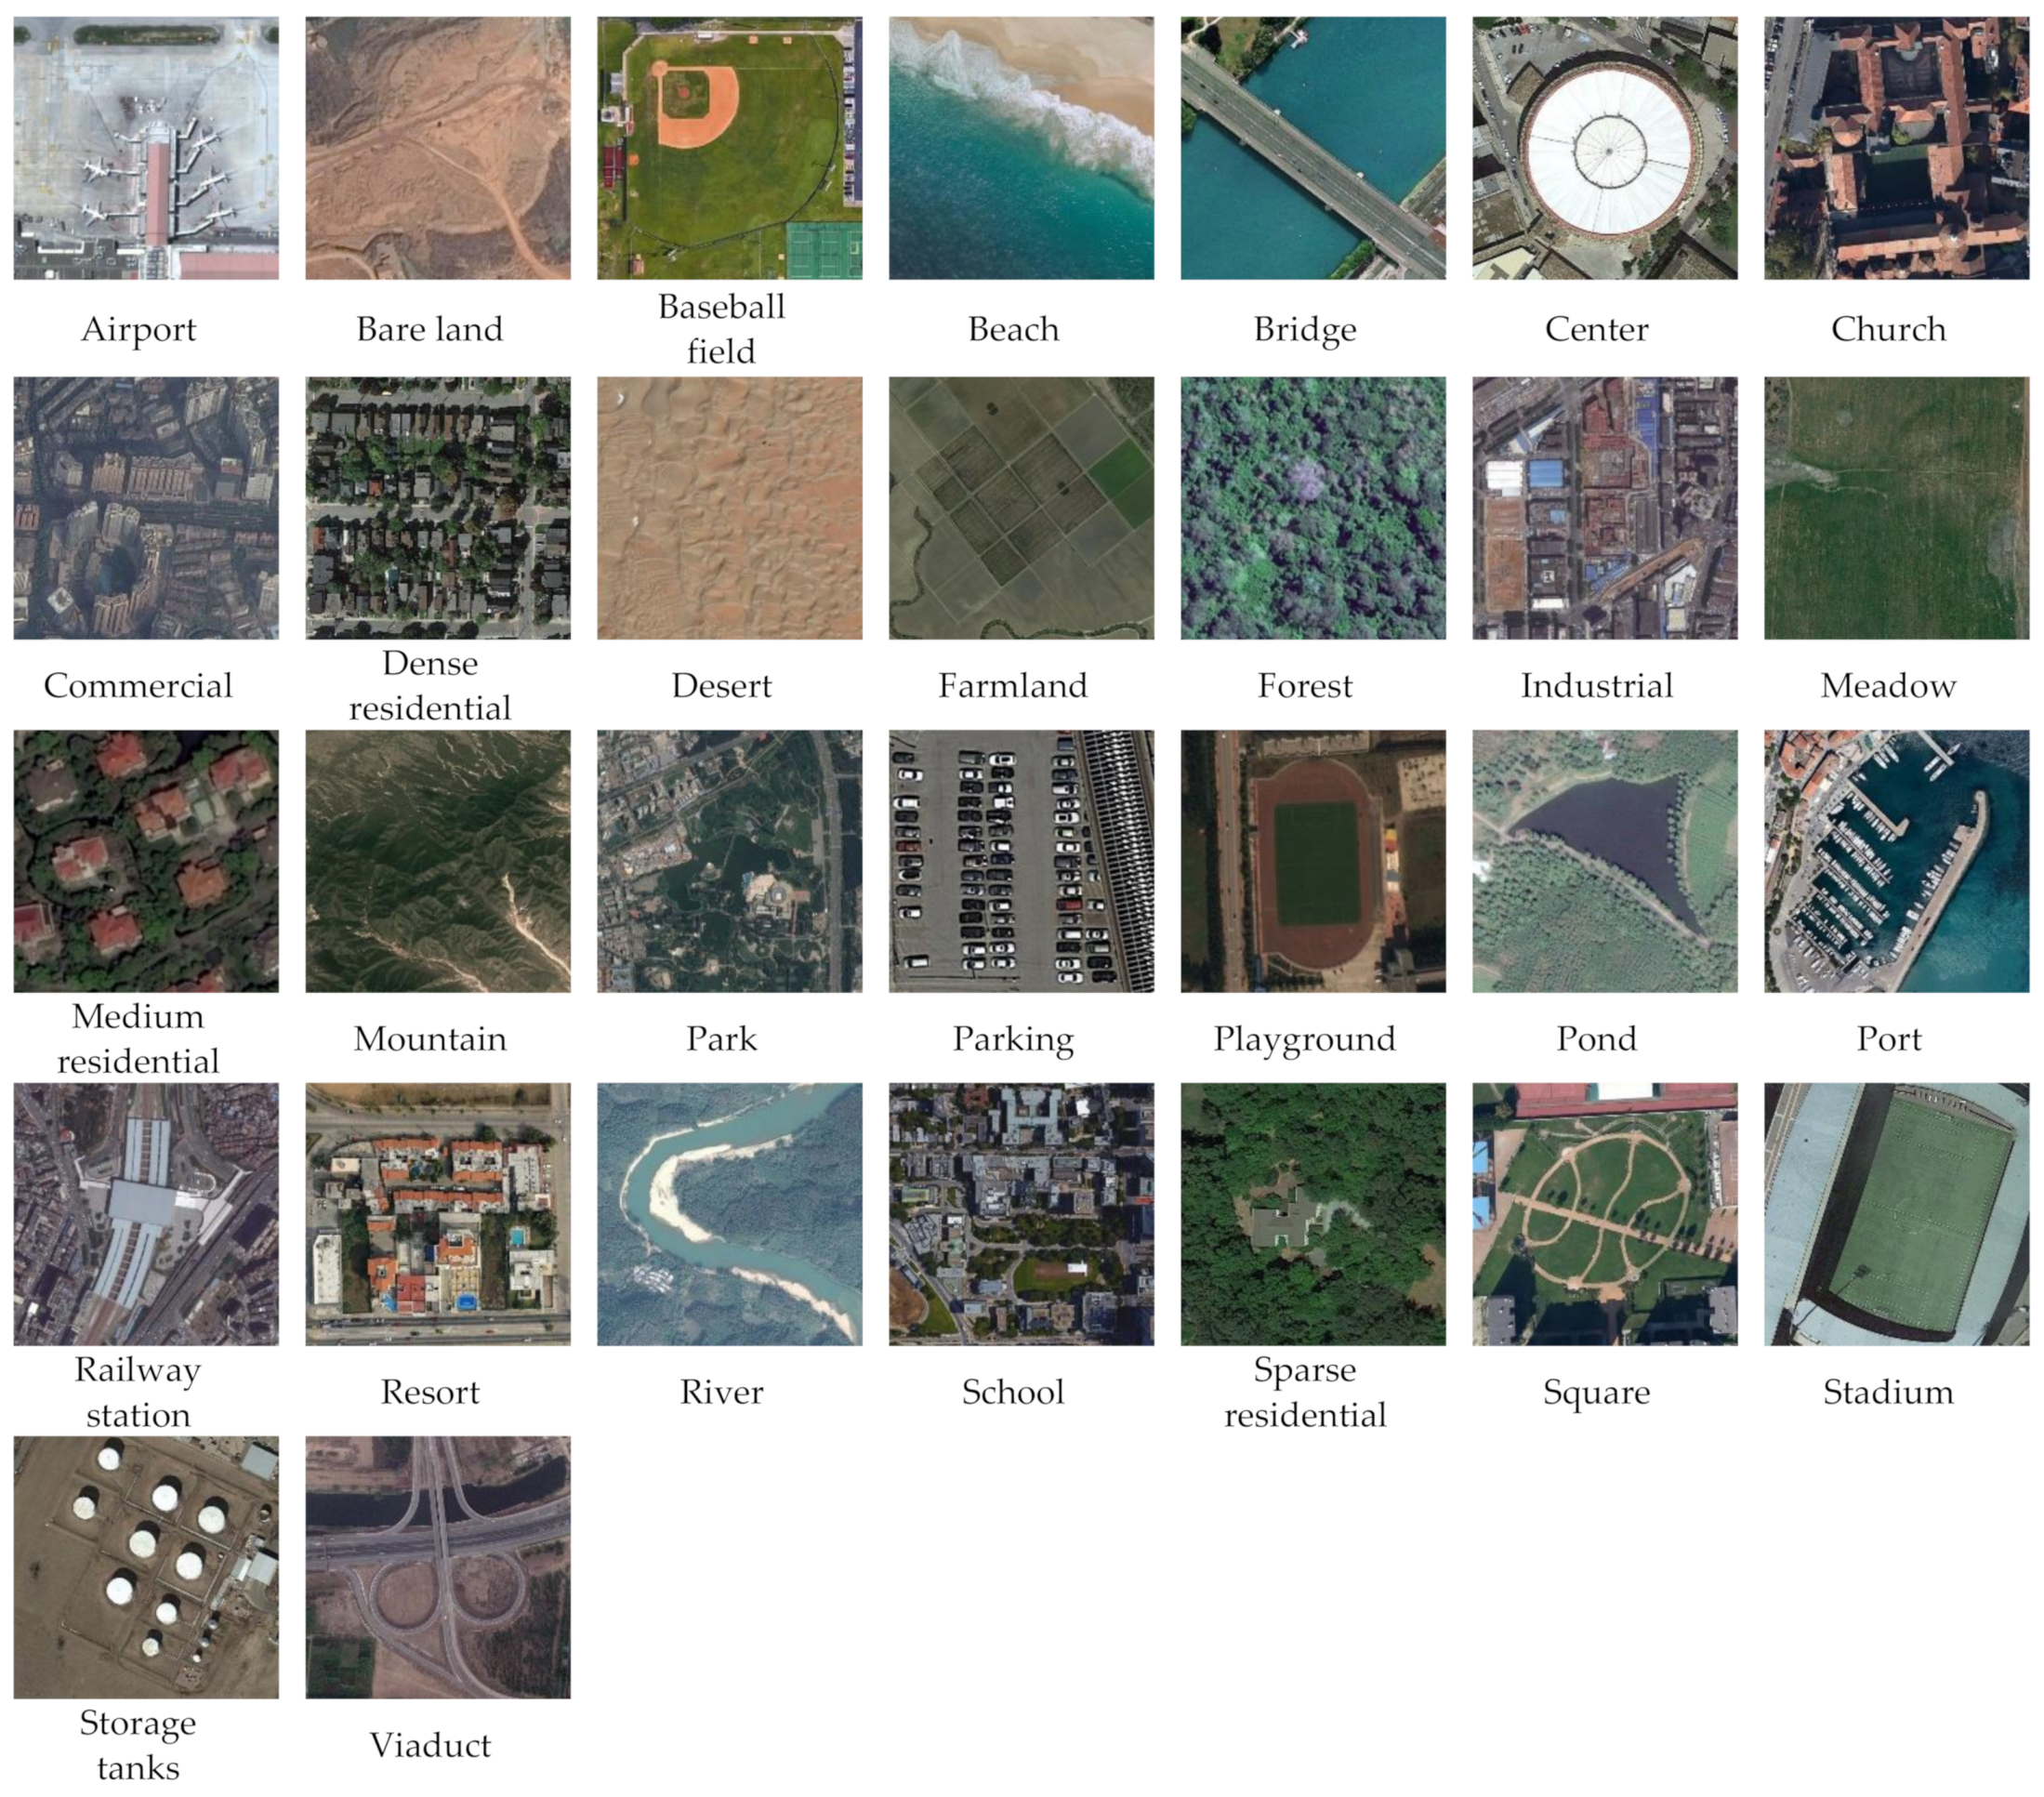
Task: Open the Dense residential image
Action: pos(438,508)
